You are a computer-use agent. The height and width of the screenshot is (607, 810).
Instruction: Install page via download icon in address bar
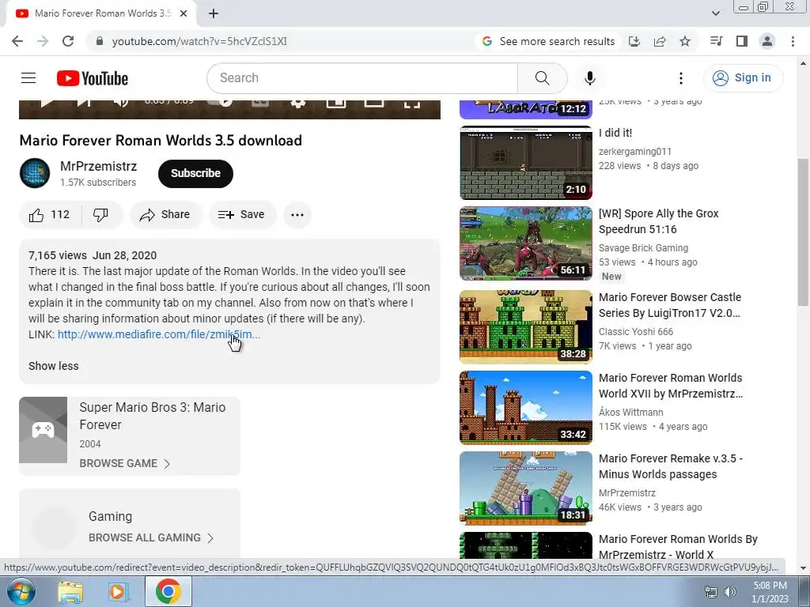(634, 41)
